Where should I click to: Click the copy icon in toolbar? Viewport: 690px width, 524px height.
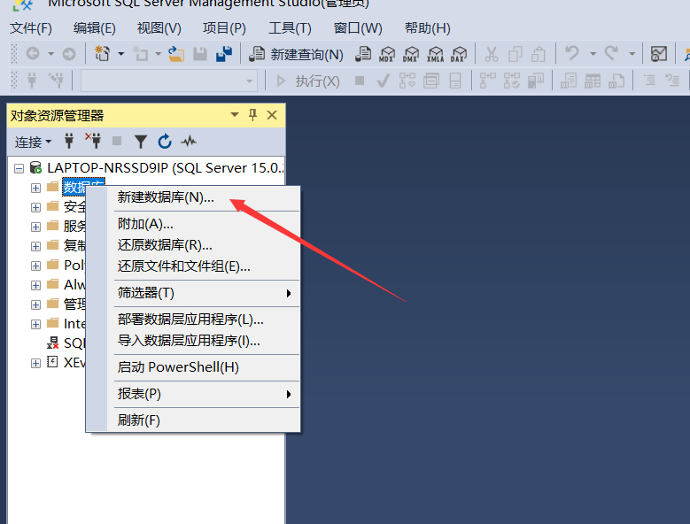coord(515,54)
